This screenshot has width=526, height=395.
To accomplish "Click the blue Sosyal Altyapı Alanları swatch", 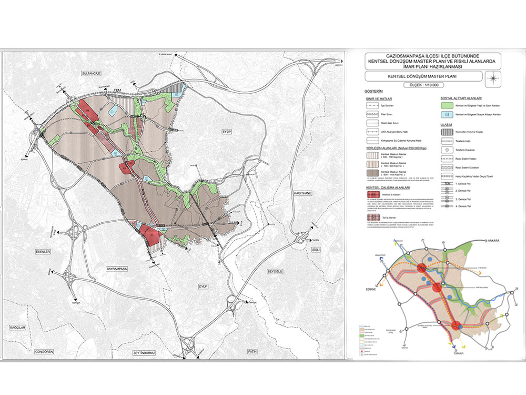I will click(x=447, y=114).
